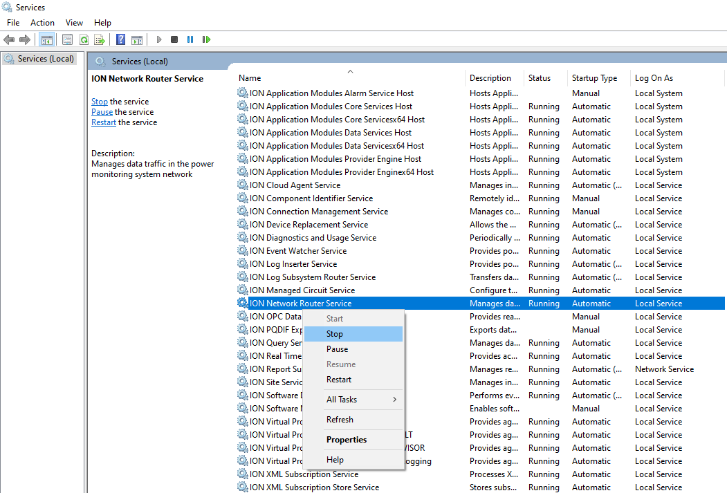This screenshot has height=493, width=727.
Task: Open Properties from the context menu
Action: coord(353,439)
